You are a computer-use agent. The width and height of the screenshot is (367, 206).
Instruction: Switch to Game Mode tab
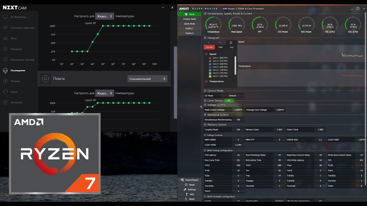pos(189,24)
